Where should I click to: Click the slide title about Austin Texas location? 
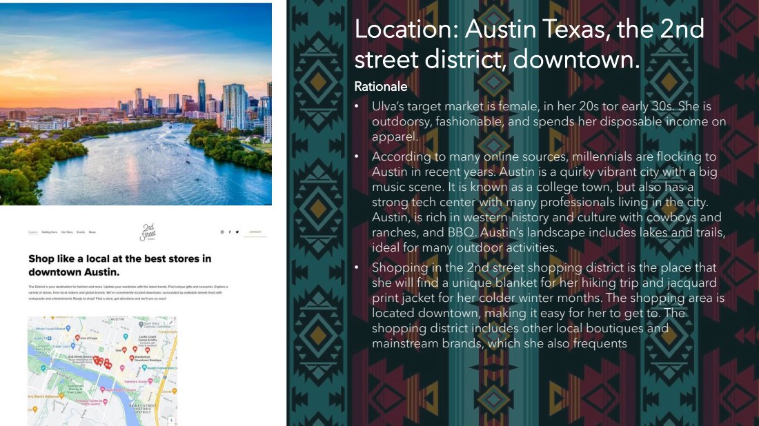point(529,44)
